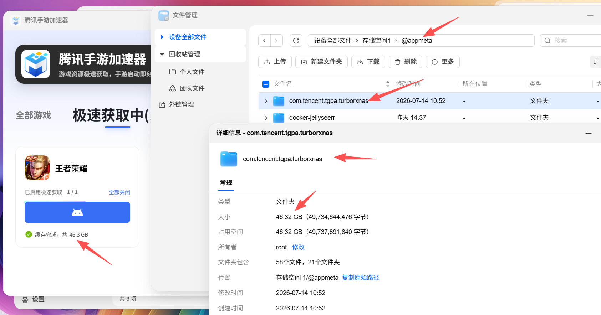Open the 更多 more options menu
Viewport: 601px width, 315px height.
443,62
